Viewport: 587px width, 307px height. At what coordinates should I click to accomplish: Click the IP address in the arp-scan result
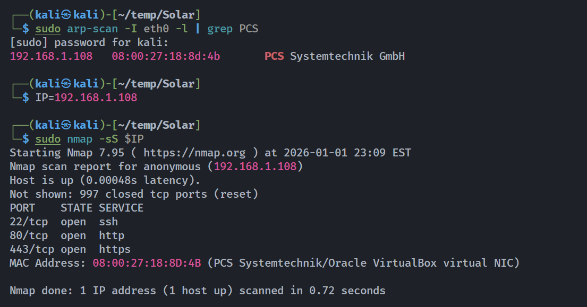[x=51, y=56]
